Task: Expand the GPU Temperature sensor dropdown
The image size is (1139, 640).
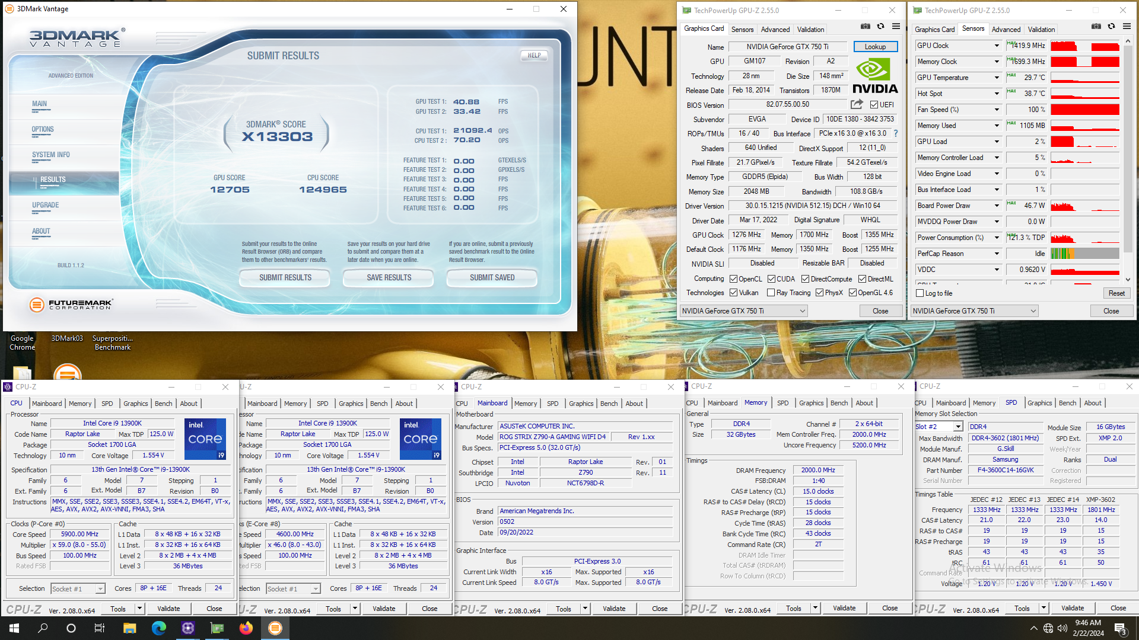Action: coord(997,78)
